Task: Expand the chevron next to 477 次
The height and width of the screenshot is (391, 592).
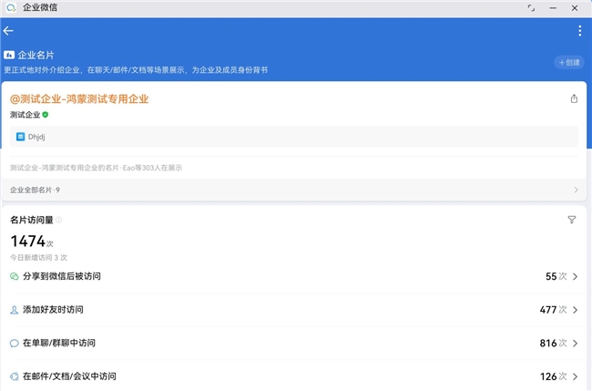Action: (575, 310)
